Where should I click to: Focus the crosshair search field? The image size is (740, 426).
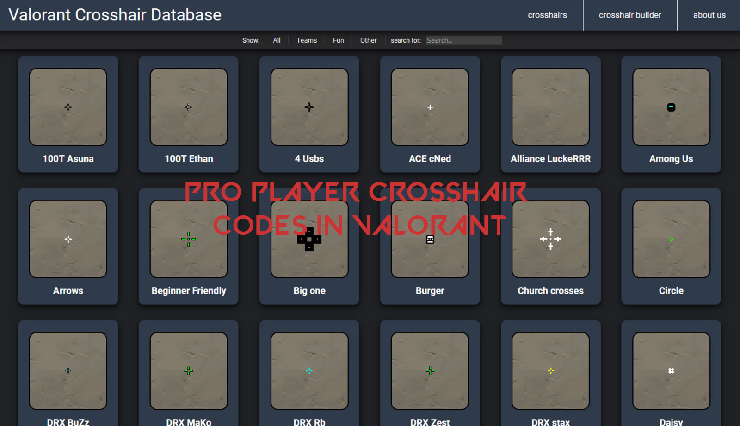pos(463,40)
